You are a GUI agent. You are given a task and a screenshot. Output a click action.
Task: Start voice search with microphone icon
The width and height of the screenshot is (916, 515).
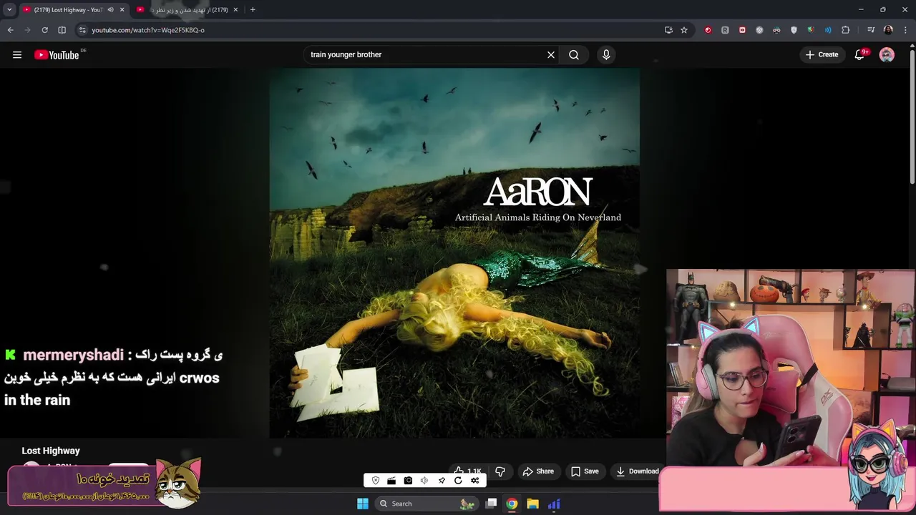(606, 54)
